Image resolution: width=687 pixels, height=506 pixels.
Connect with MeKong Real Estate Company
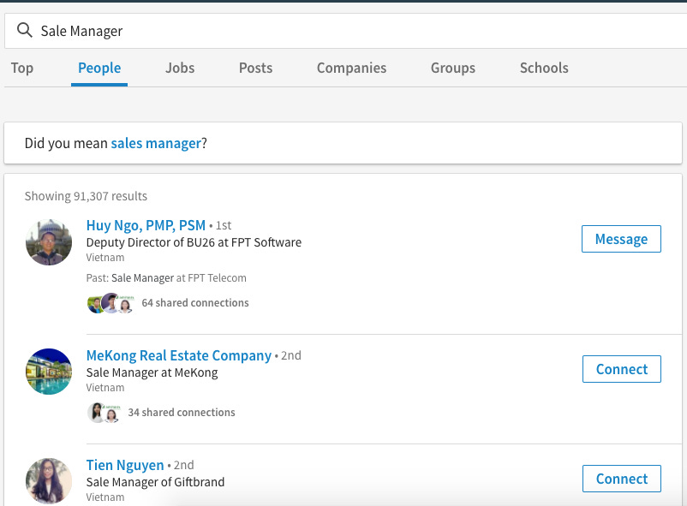[x=622, y=369]
